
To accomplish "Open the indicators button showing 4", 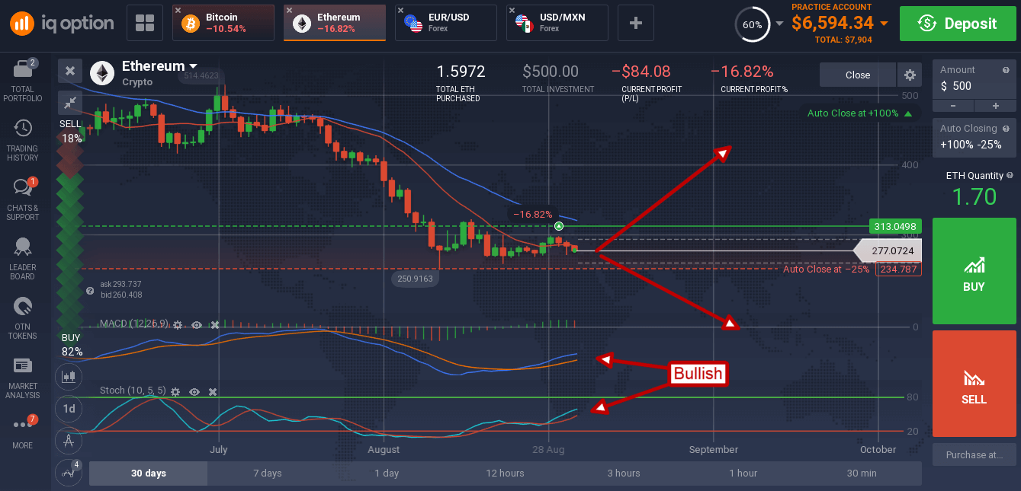I will coord(69,472).
